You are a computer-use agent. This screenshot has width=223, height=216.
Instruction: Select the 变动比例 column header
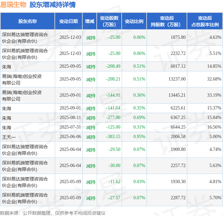[134, 21]
